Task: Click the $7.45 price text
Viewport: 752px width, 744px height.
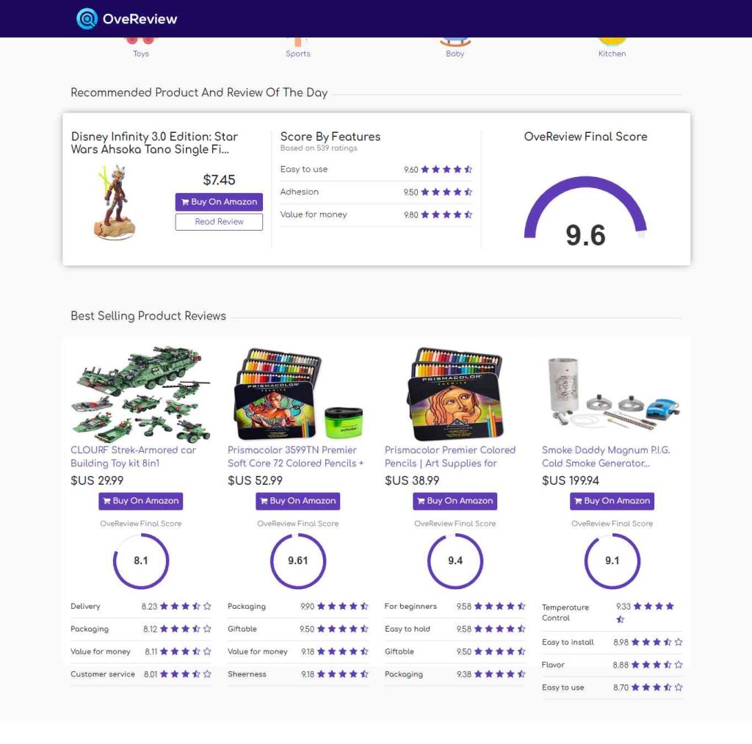Action: [x=219, y=180]
